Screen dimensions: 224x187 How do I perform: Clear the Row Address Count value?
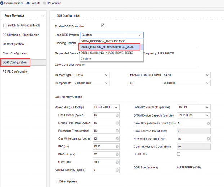pyautogui.click(x=209, y=139)
